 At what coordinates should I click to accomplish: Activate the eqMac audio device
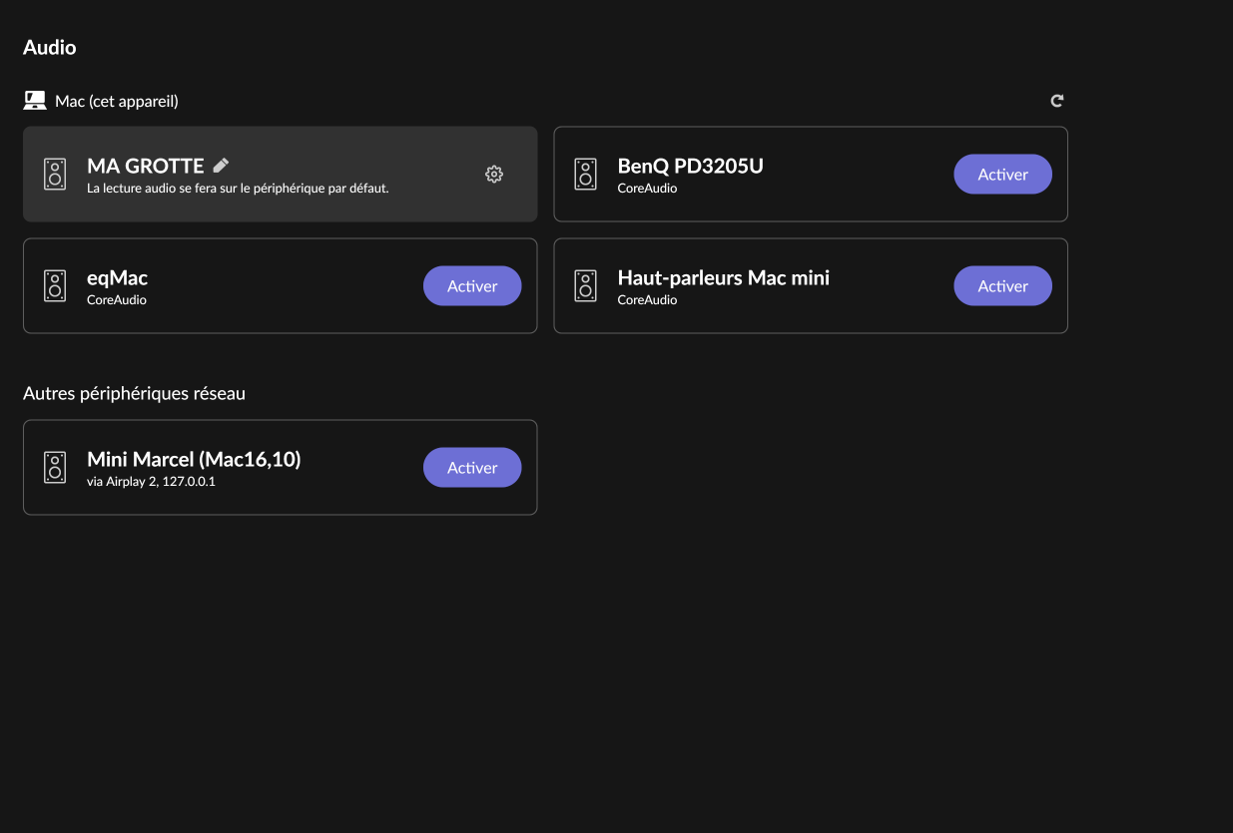[472, 286]
